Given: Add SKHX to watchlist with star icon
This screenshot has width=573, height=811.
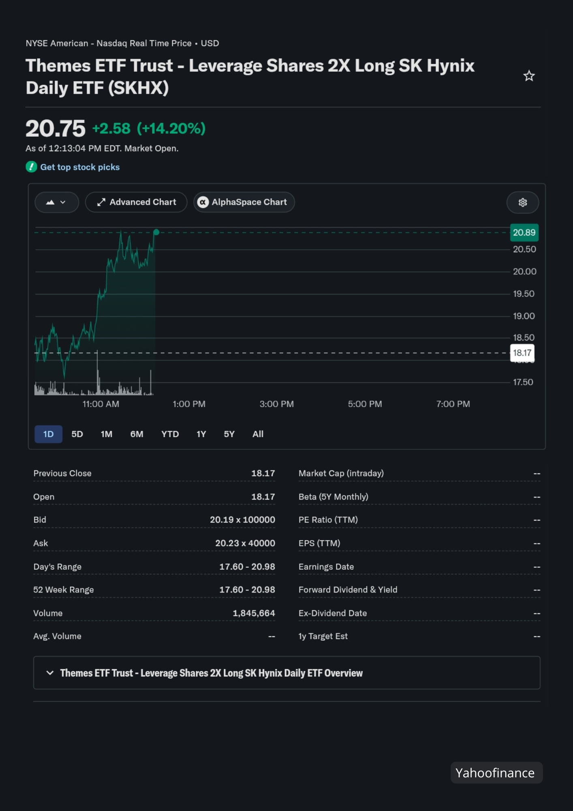Looking at the screenshot, I should coord(529,76).
